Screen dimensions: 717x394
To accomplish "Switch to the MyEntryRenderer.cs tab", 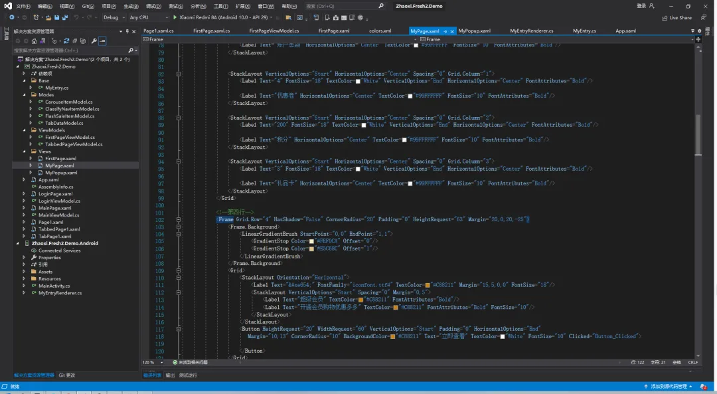I will 531,31.
